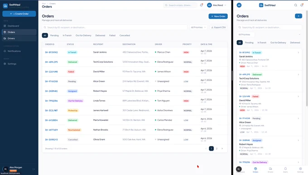Open notifications bell in desktop header
Screen dimensions: 308x175
[x=202, y=5]
